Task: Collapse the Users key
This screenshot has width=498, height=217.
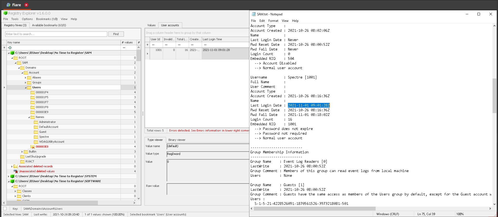Action: point(26,87)
